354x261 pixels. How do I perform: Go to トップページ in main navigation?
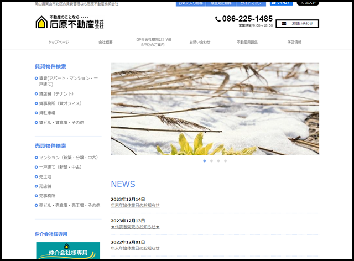coord(59,42)
